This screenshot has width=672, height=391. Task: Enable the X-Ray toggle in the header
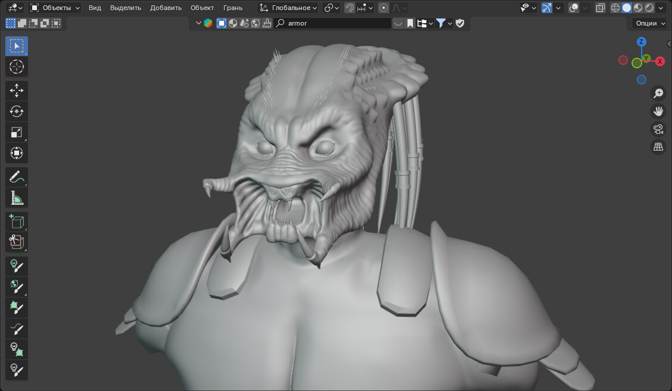pyautogui.click(x=600, y=7)
